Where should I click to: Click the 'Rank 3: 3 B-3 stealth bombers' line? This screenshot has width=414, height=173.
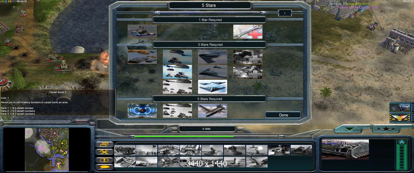(18, 114)
